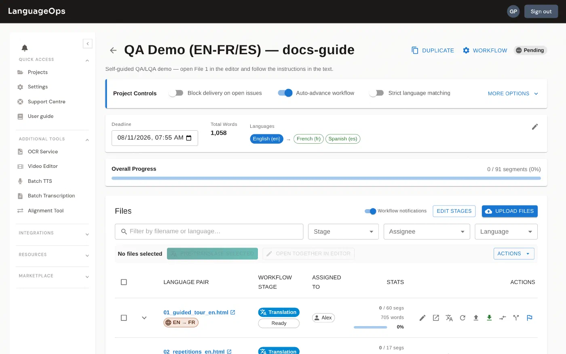Click the UPLOAD FILES button
Screen dimensions: 566x354
(510, 211)
